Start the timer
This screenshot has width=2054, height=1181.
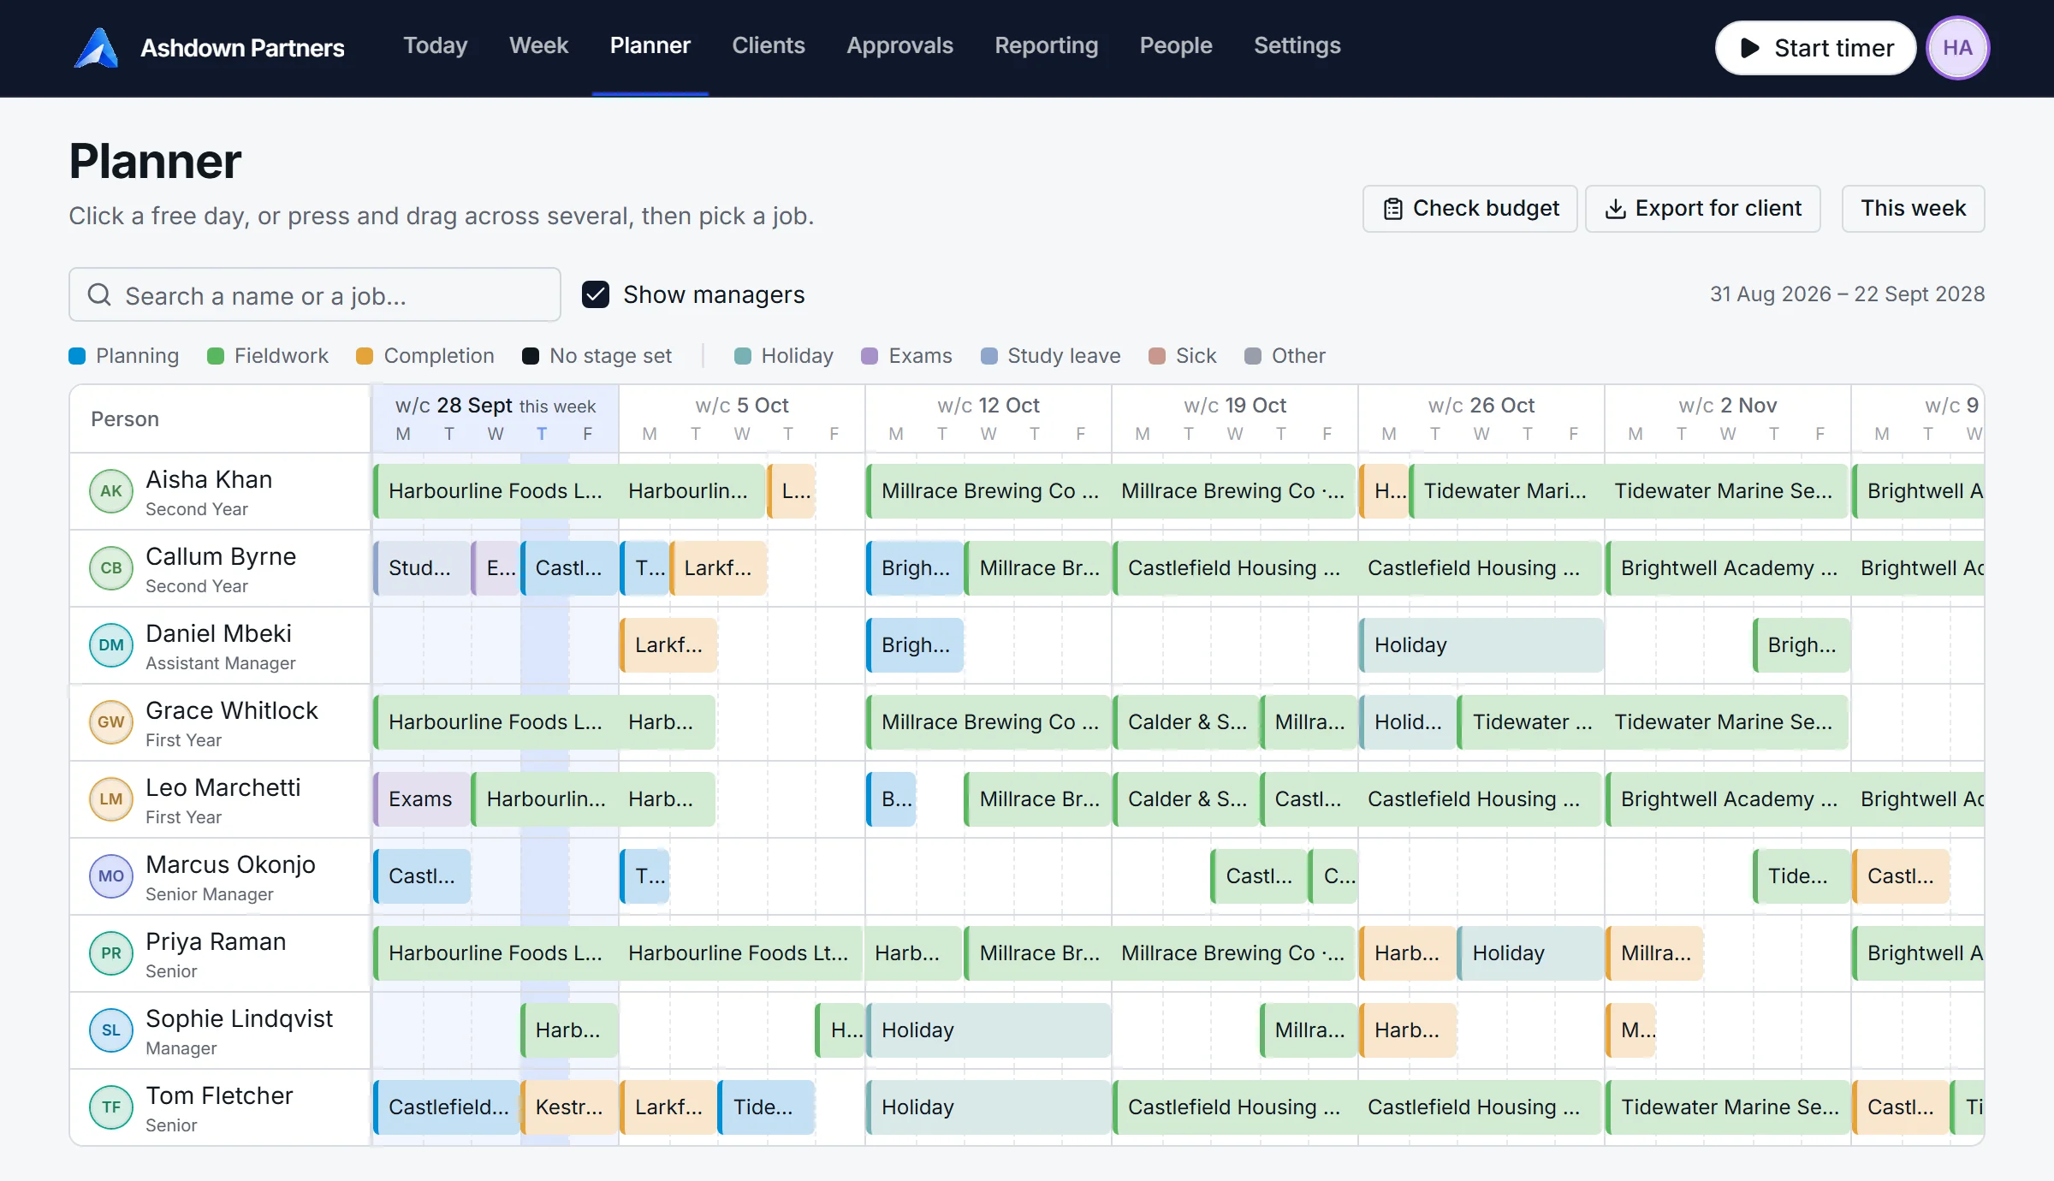pyautogui.click(x=1815, y=48)
